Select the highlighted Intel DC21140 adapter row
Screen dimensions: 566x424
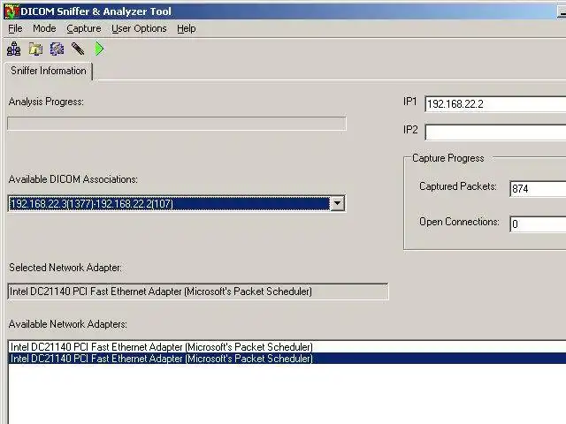pyautogui.click(x=287, y=359)
